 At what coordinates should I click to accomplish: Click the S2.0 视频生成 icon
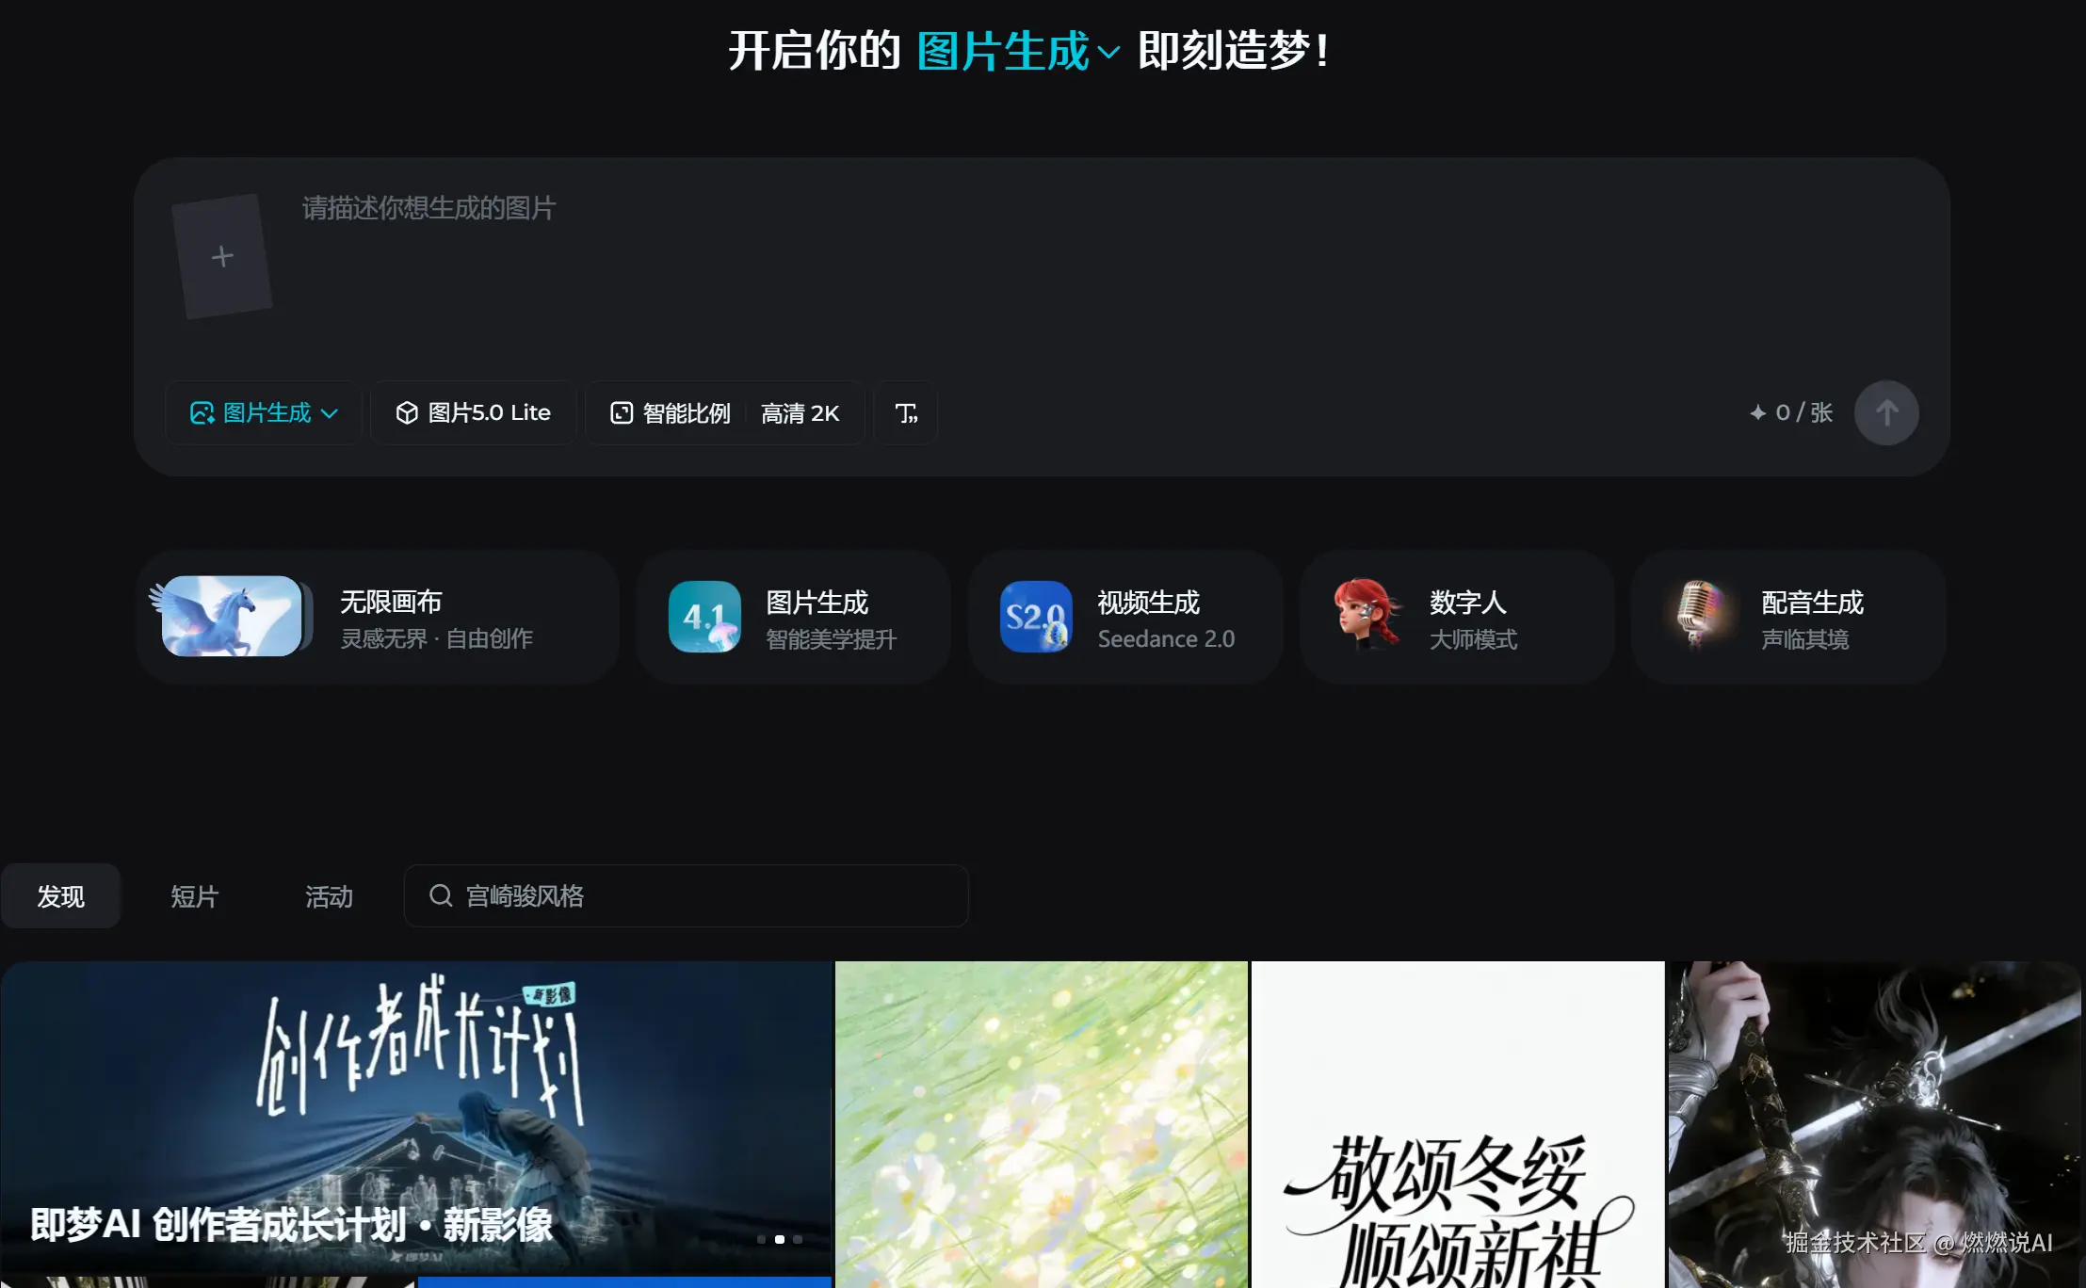pyautogui.click(x=1036, y=617)
